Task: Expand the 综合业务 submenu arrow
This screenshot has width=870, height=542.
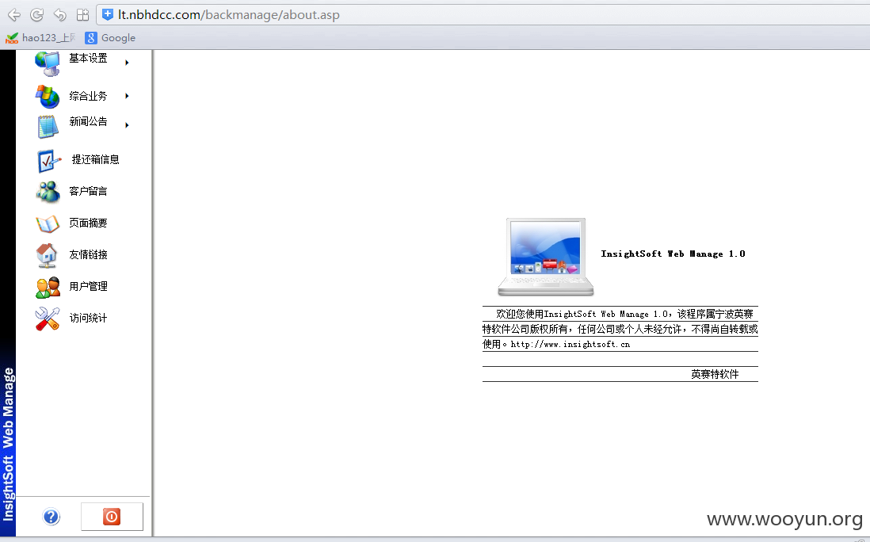Action: click(x=127, y=96)
